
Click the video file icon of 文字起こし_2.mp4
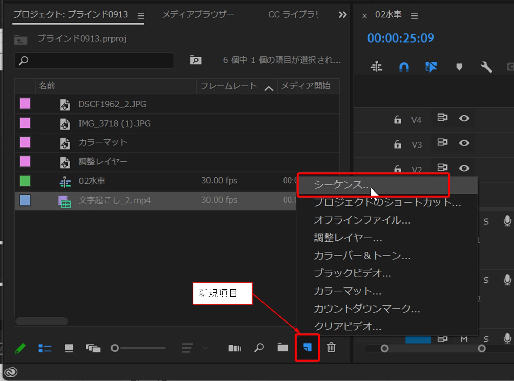pos(65,202)
